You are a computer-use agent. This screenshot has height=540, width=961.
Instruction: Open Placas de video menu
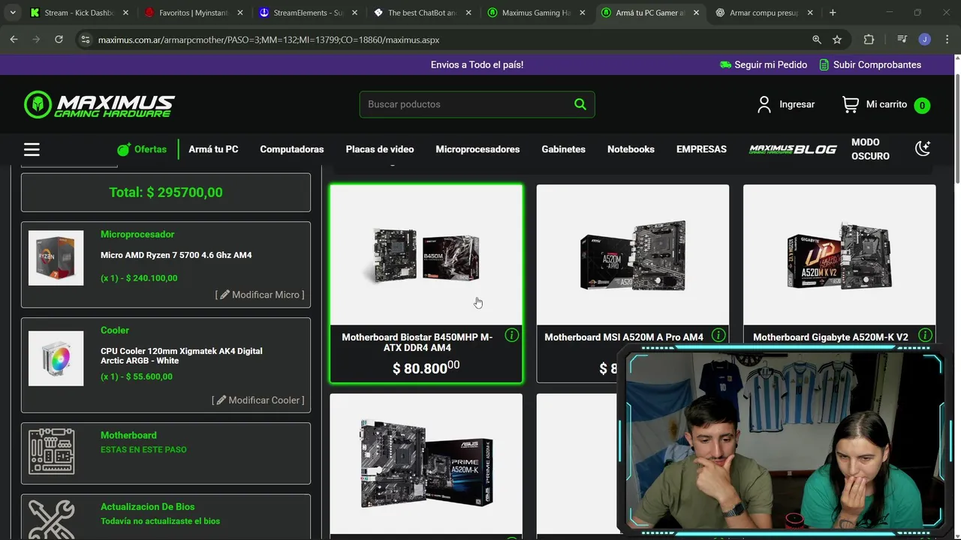pos(380,149)
